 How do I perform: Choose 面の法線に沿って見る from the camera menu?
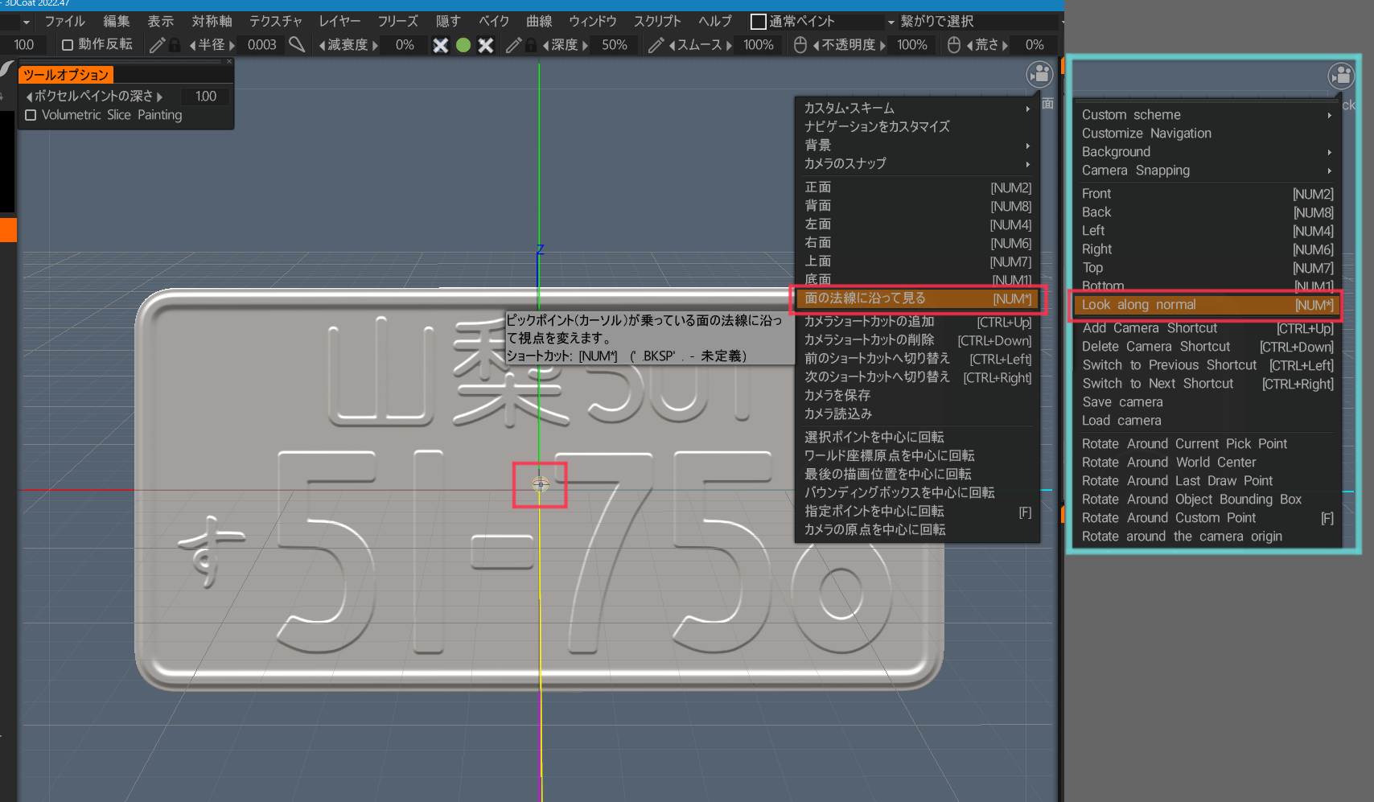[917, 298]
